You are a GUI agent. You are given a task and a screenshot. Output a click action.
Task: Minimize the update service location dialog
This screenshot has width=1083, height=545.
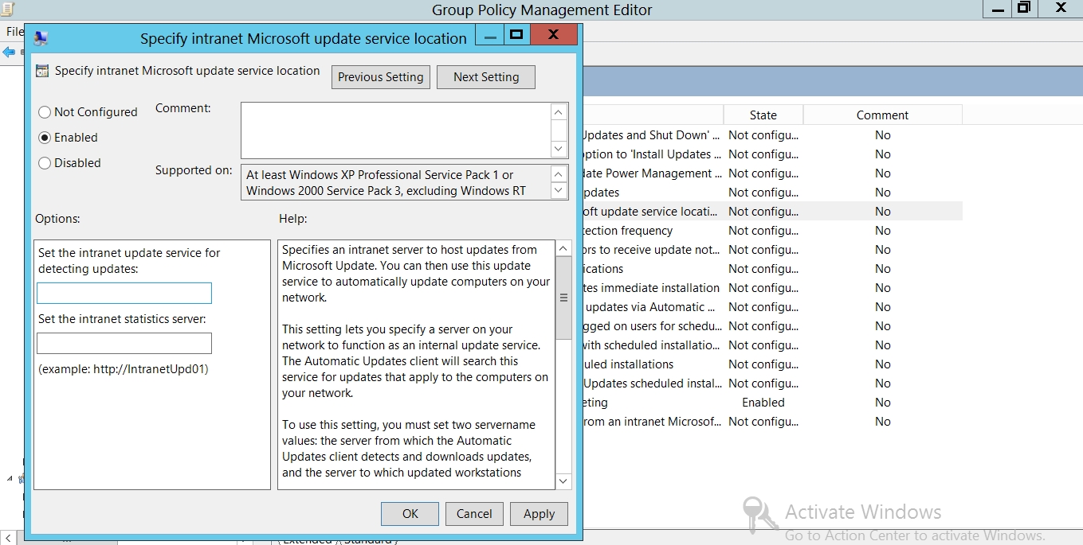490,36
